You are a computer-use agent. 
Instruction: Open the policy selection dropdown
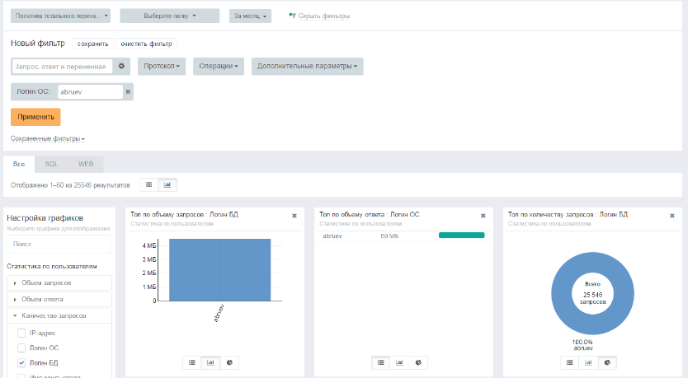point(60,16)
